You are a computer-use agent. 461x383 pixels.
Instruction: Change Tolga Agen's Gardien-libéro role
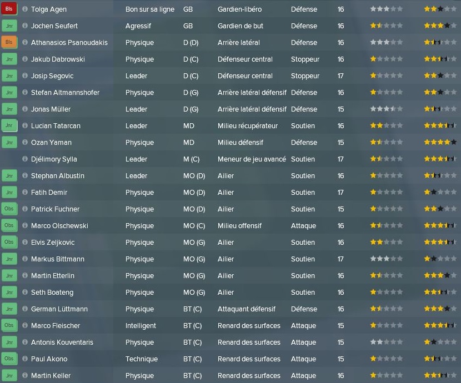239,9
